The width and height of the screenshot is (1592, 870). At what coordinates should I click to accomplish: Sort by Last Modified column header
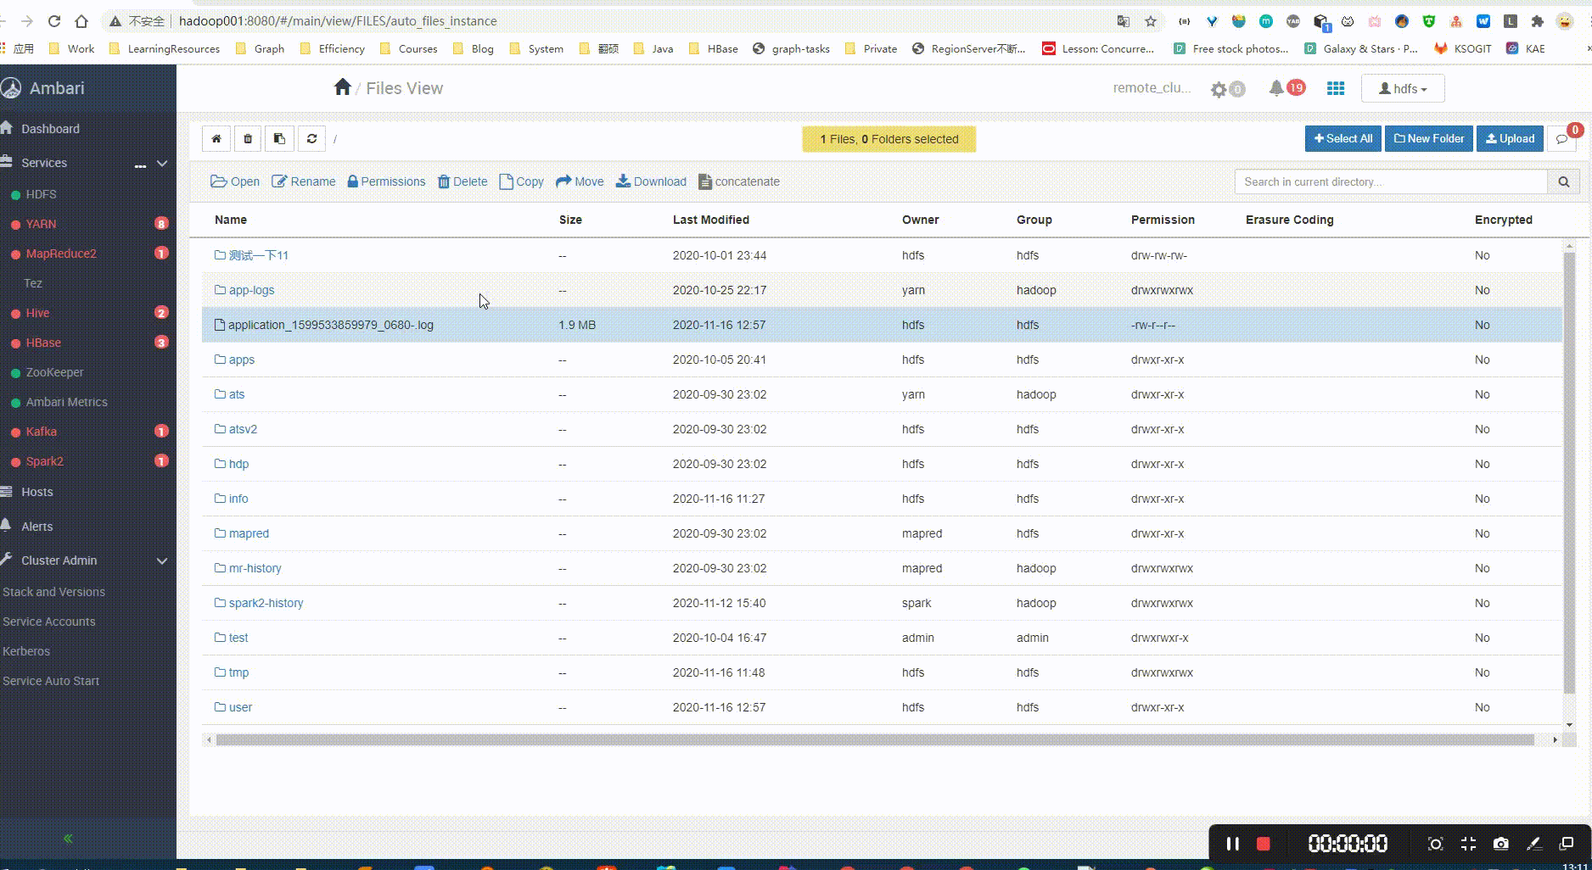click(x=711, y=220)
